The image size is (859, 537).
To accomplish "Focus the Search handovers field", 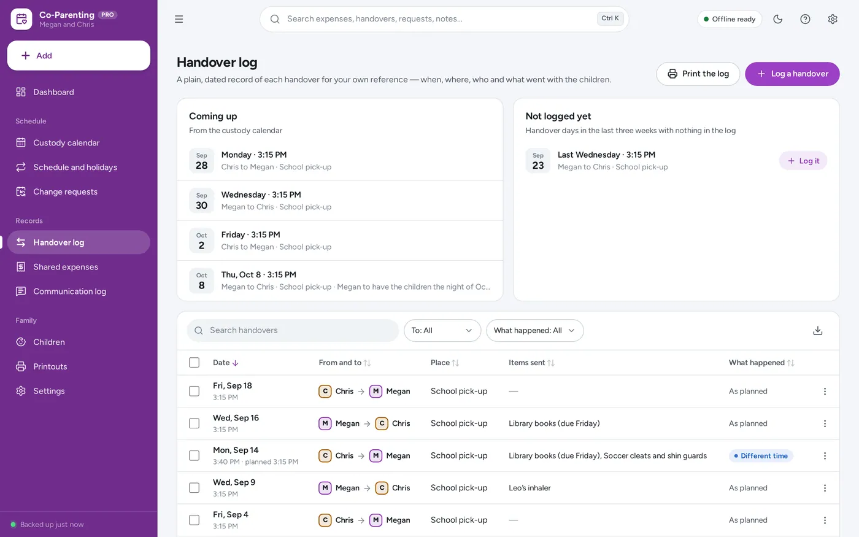I will pos(293,330).
